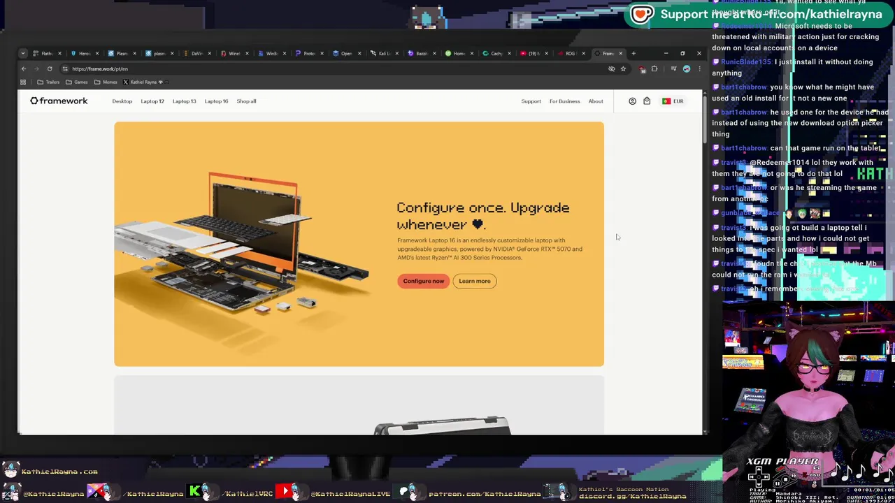Click the Framework logo in site header
The width and height of the screenshot is (895, 503).
pos(59,101)
